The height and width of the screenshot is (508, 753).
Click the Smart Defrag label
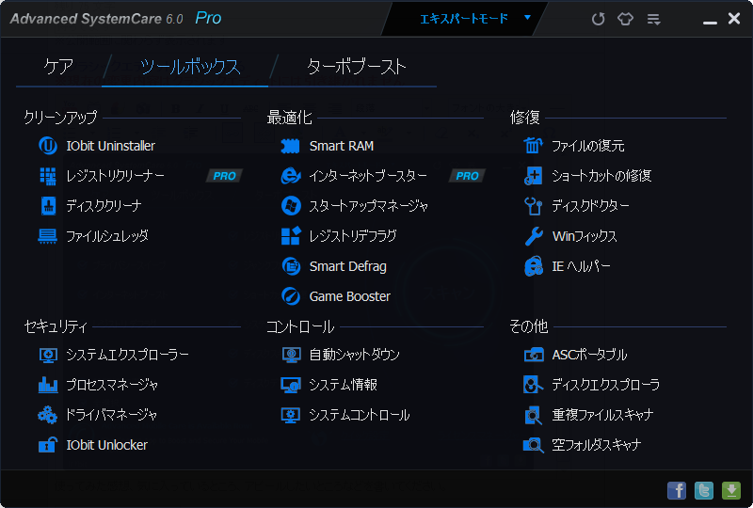coord(347,266)
